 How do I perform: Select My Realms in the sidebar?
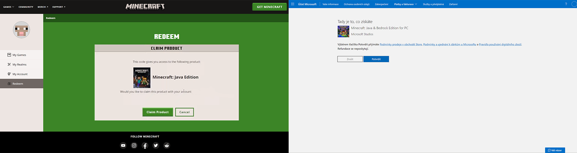[x=22, y=65]
